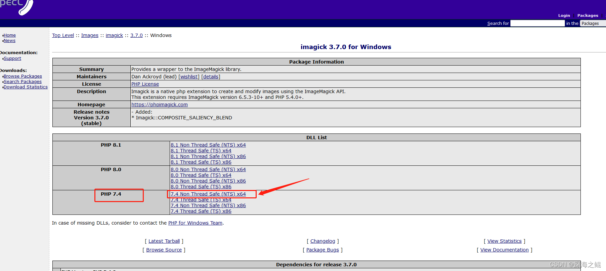Select 'Provides a wrapper to the ImageMagick library.' text
The image size is (606, 271).
(x=186, y=69)
